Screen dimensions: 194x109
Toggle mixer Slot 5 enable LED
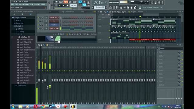coord(182,67)
